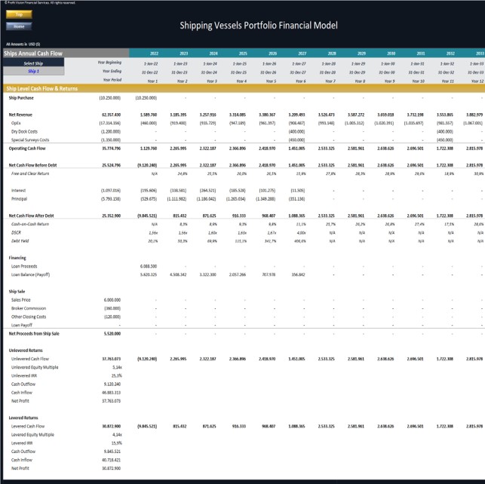Select the Dry Dock Costs total (1.200.000)
The image size is (485, 484).
(x=111, y=132)
